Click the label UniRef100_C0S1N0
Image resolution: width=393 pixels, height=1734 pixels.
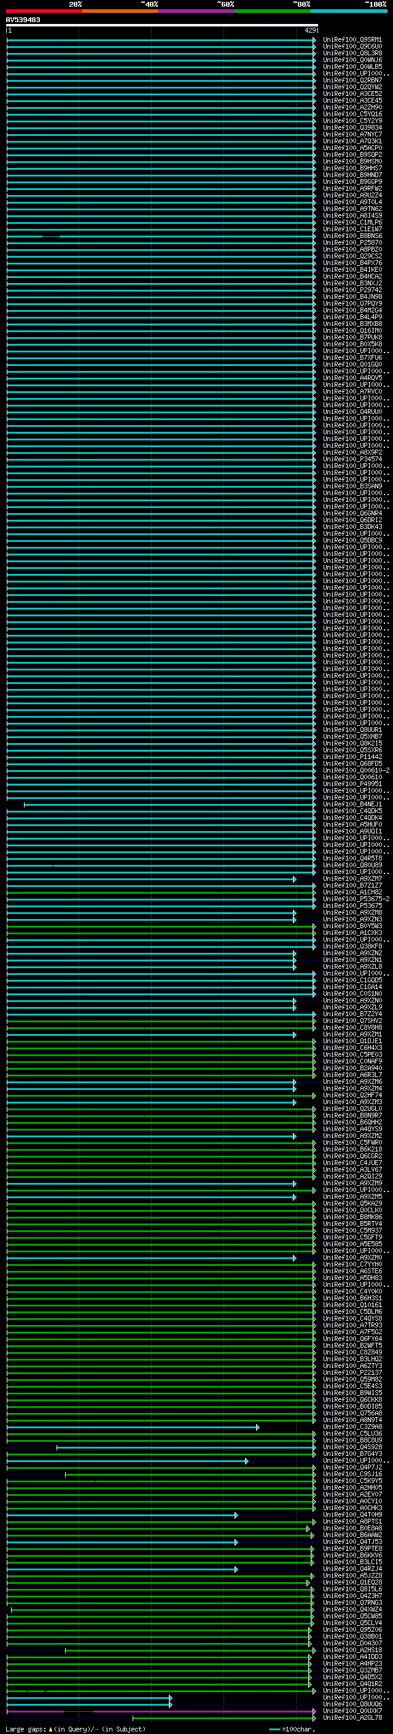tap(352, 993)
